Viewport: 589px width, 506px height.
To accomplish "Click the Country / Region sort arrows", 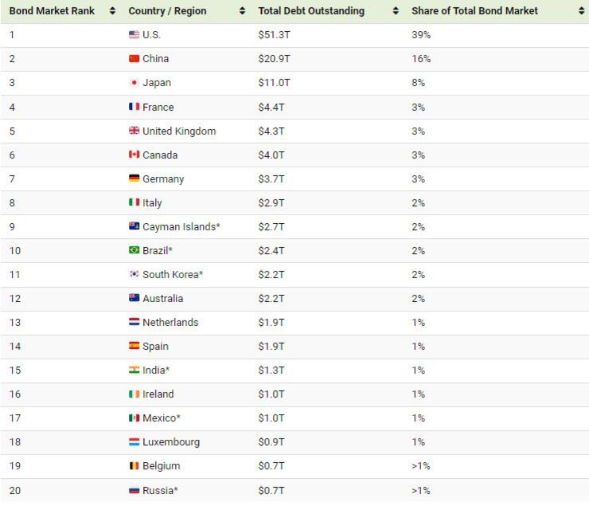I will pos(242,11).
